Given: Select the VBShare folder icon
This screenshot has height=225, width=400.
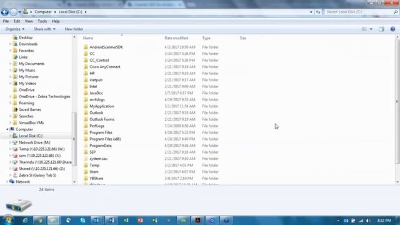Looking at the screenshot, I should tap(86, 178).
